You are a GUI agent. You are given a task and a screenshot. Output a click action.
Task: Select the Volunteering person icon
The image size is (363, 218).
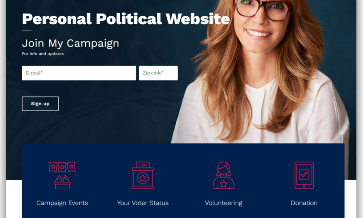click(223, 175)
